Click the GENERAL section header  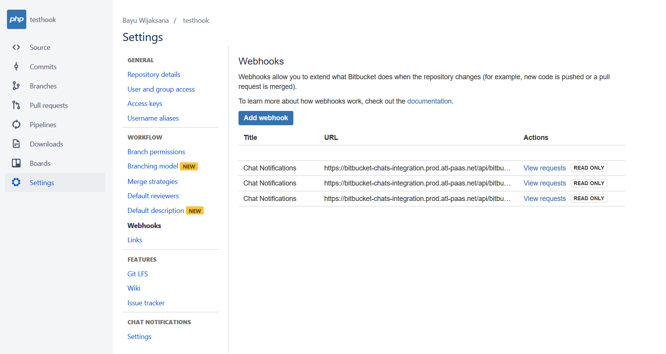pos(141,60)
